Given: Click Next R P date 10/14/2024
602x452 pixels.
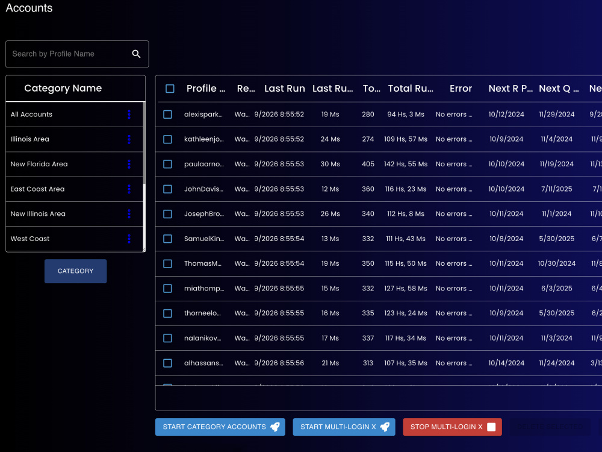Looking at the screenshot, I should click(x=506, y=363).
